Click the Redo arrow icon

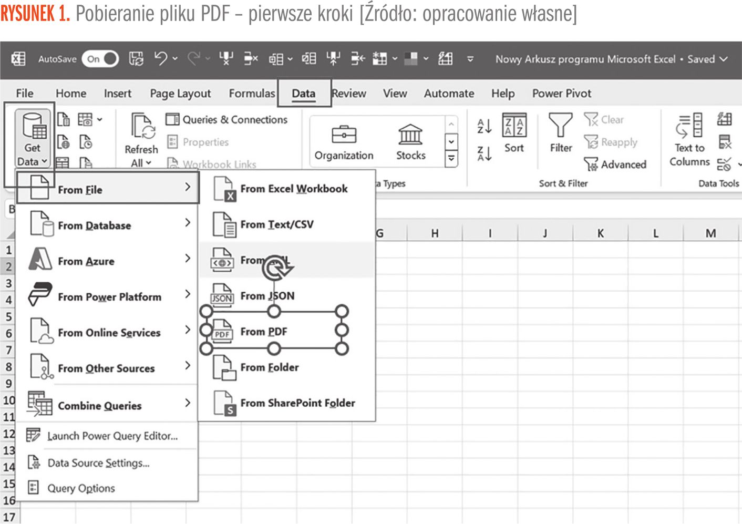[194, 58]
